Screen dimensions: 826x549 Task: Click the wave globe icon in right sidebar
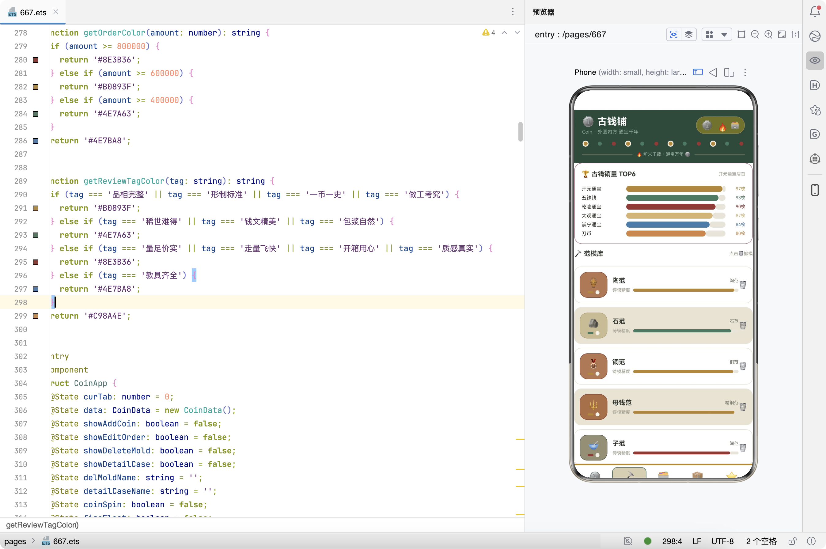point(815,36)
